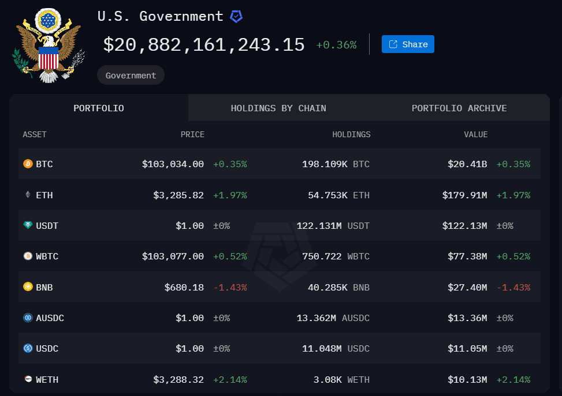
Task: Open the WBTC asset link
Action: [47, 257]
